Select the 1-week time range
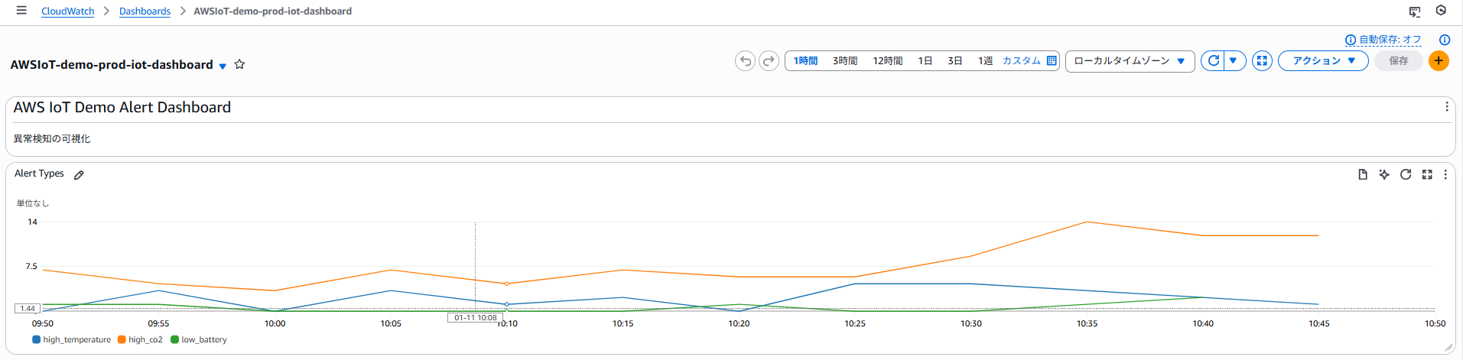Screen dimensions: 1463x360 985,61
